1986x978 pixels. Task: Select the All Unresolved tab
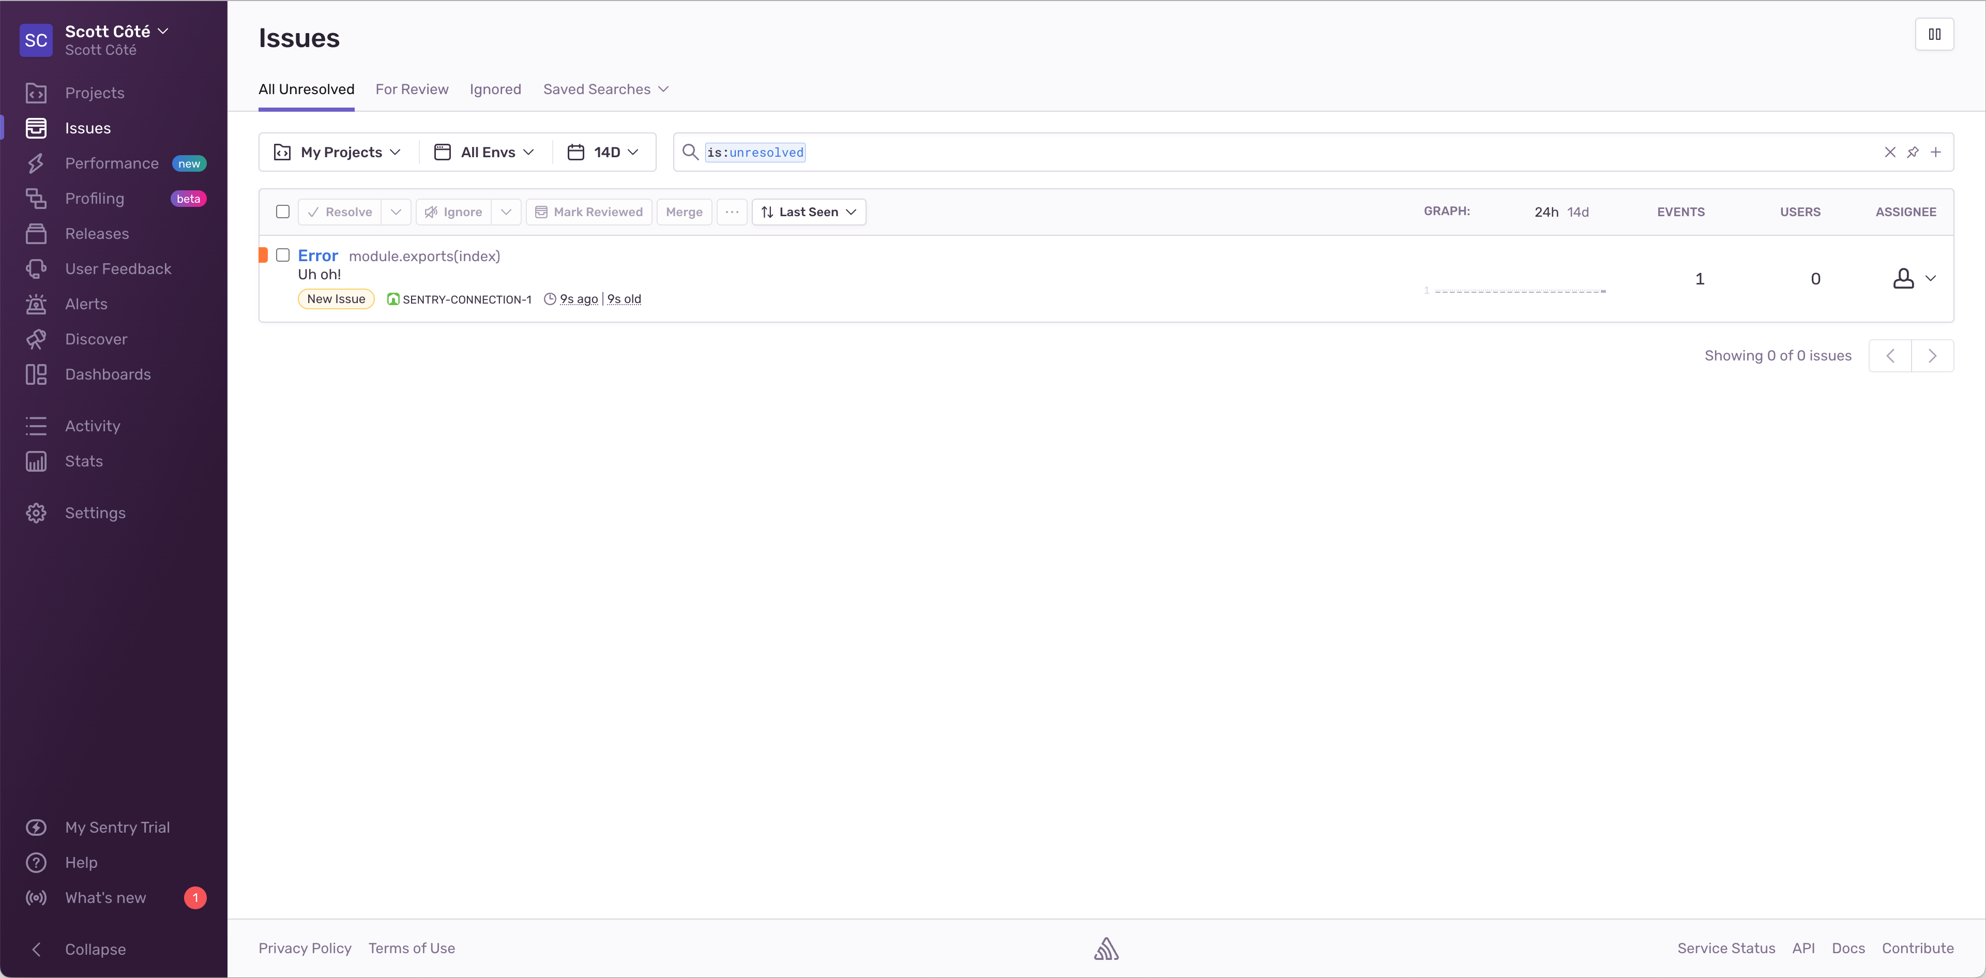(306, 89)
